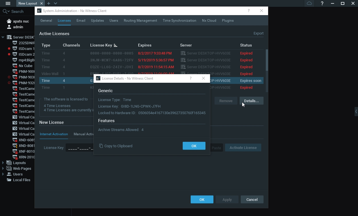
Task: Click License Key column sort icon
Action: click(x=115, y=45)
